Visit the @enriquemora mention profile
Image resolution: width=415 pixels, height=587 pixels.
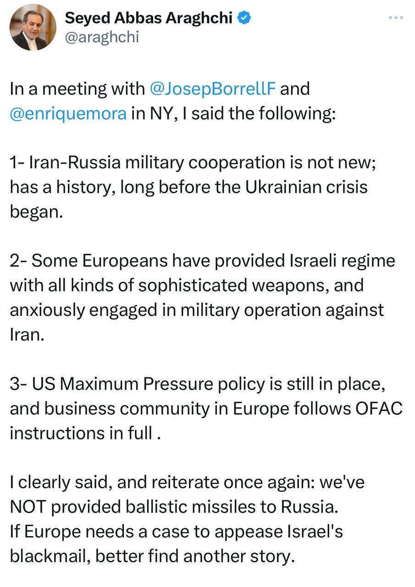tap(68, 113)
